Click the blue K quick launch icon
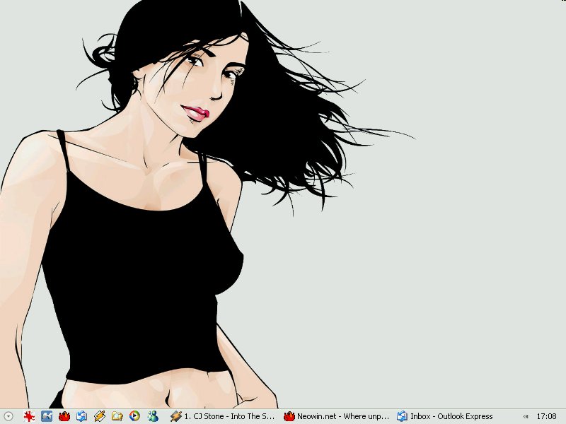 pos(47,416)
